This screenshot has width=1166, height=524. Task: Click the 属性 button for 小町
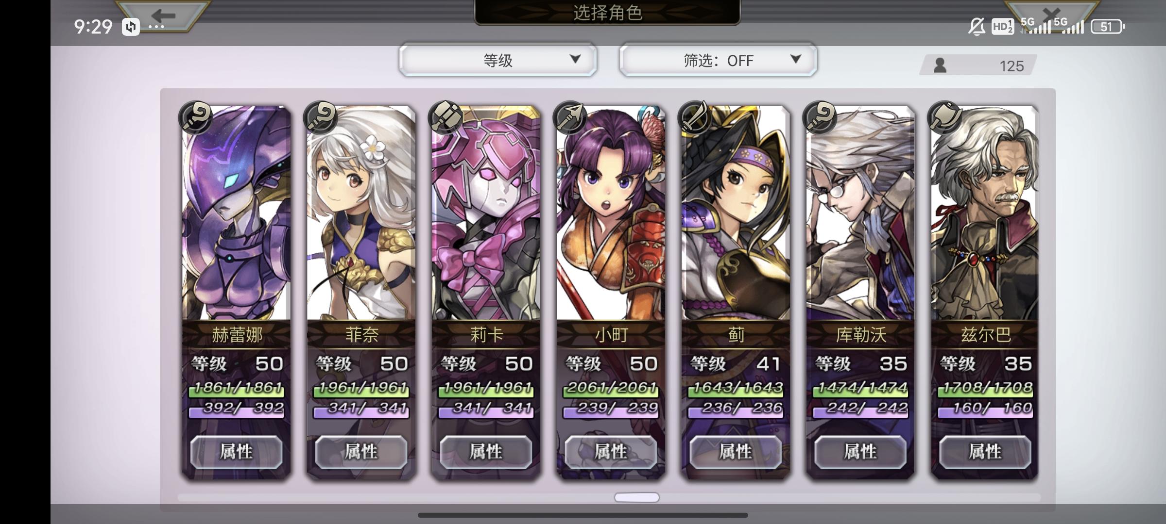(x=611, y=452)
